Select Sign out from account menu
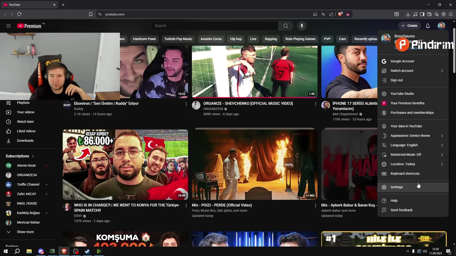This screenshot has width=456, height=256. (x=413, y=80)
